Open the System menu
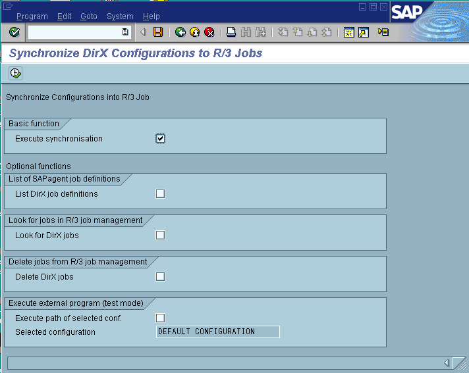 click(x=120, y=16)
